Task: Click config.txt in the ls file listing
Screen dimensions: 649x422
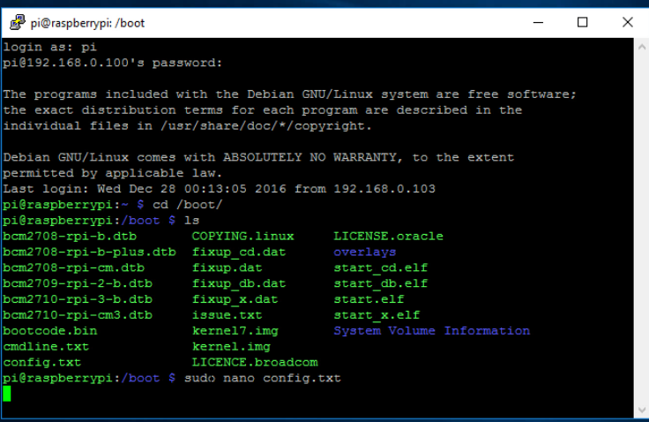Action: click(41, 362)
